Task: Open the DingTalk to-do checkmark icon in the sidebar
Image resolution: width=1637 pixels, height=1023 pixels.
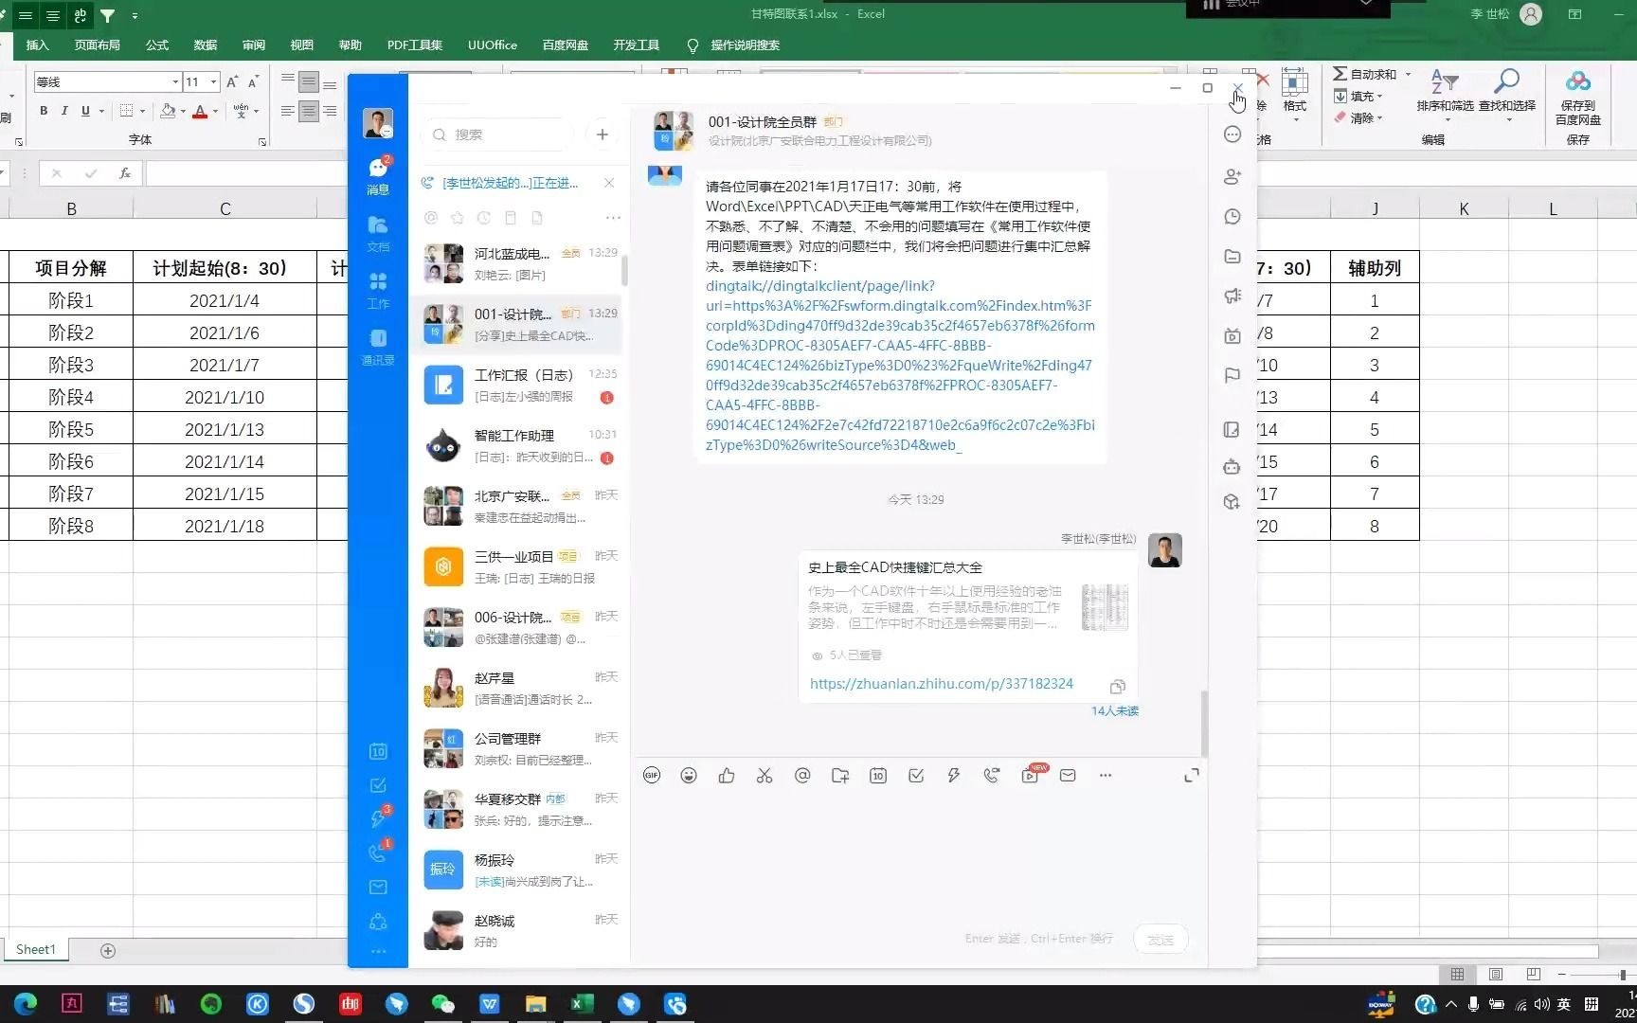Action: (378, 785)
